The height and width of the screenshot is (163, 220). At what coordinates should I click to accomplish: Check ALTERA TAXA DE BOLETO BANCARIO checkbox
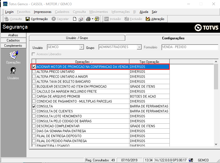click(x=34, y=82)
